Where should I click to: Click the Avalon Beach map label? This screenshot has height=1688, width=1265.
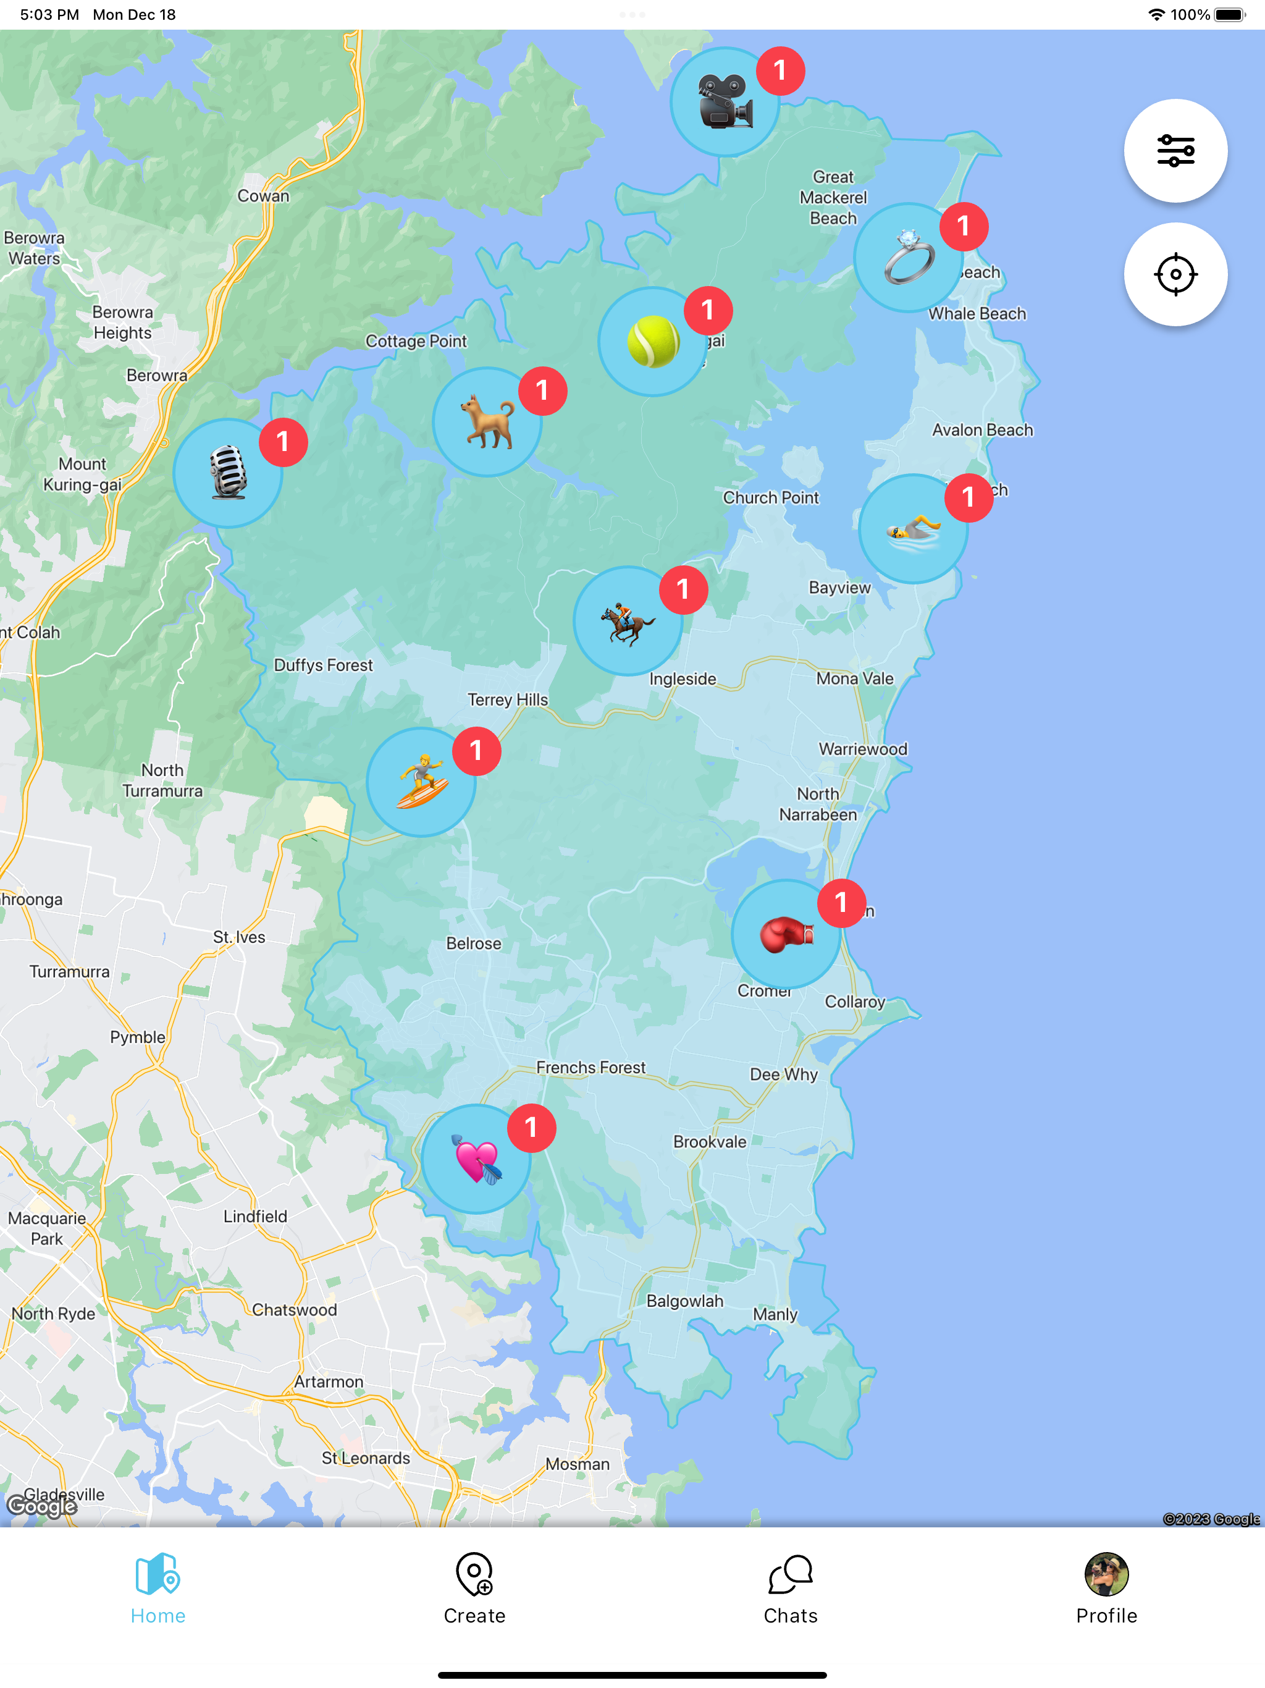click(x=983, y=431)
